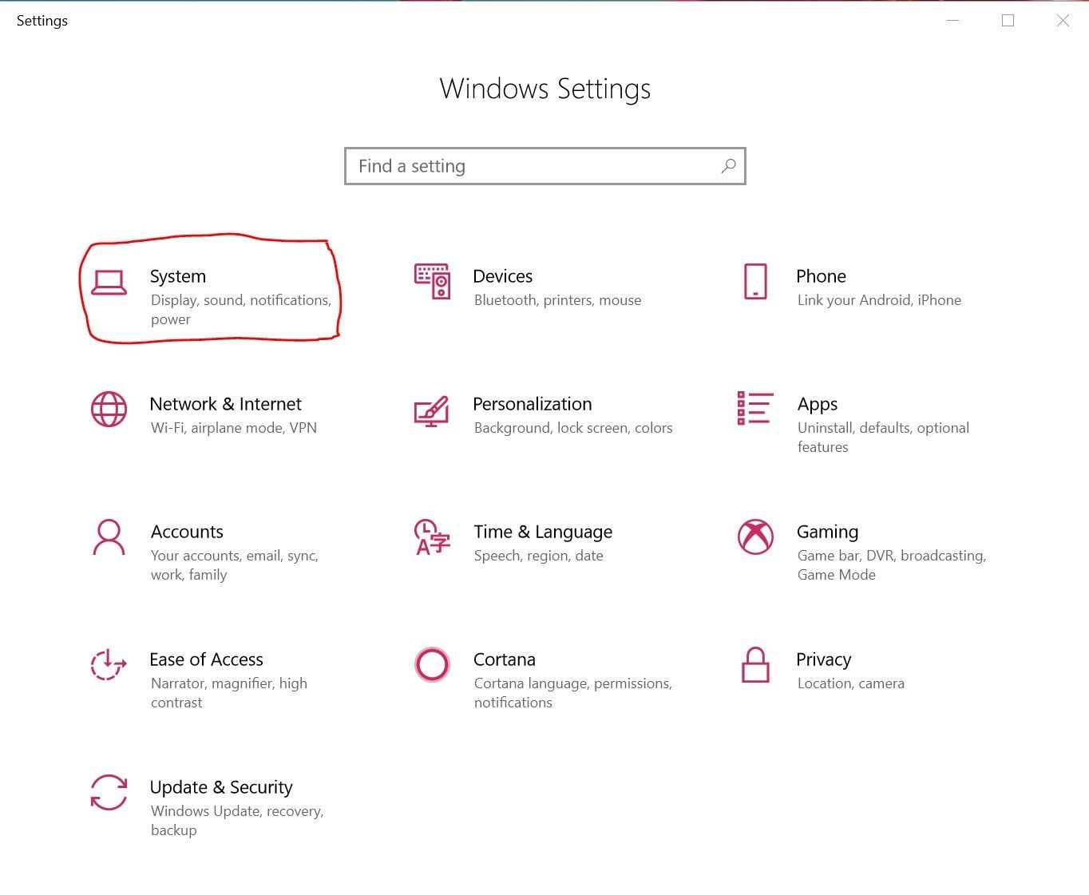Open the Phone settings heading
The image size is (1089, 895).
click(x=821, y=276)
